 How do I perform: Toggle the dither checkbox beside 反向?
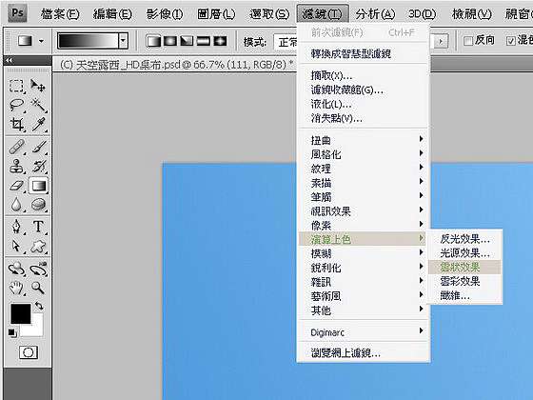click(x=510, y=41)
